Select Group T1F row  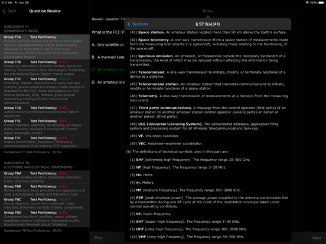(x=45, y=142)
